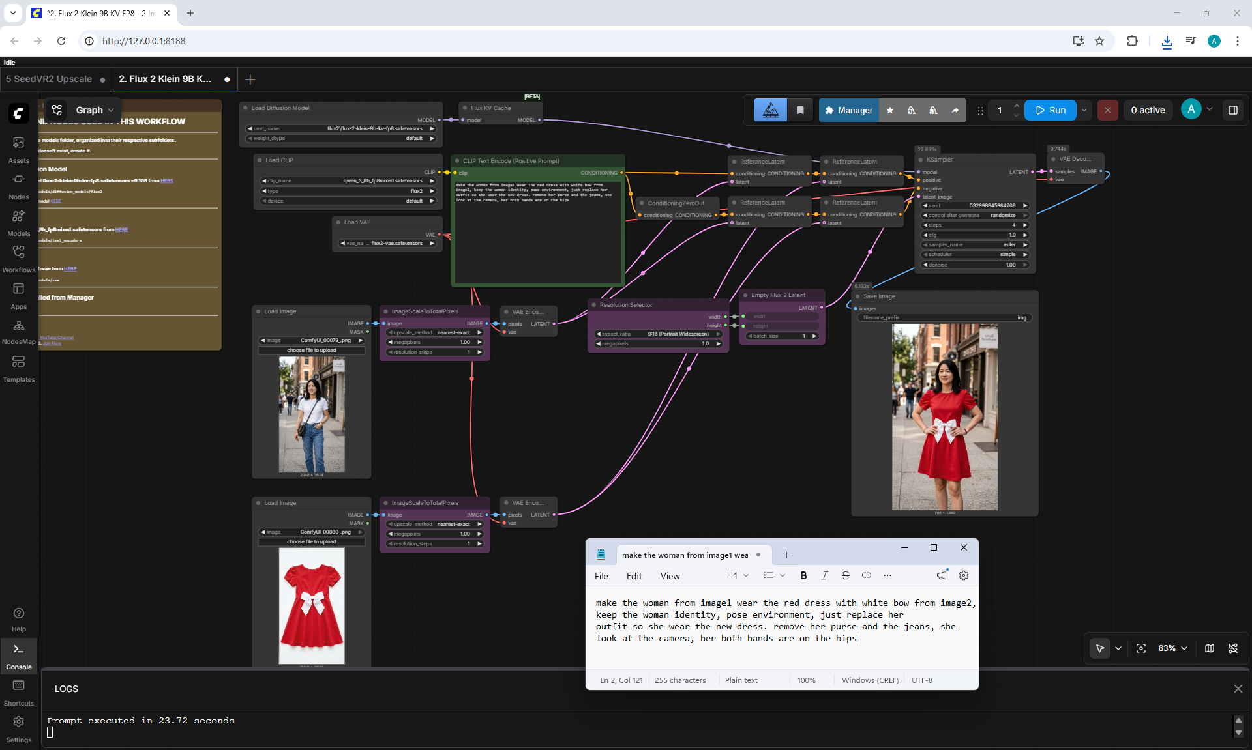Open the 63% zoom level dropdown
This screenshot has height=750, width=1252.
click(1172, 648)
